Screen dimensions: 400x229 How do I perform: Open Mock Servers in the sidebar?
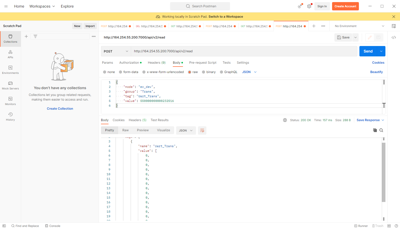10,86
